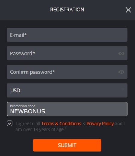Click the checkmark icon beside agreement text

pos(10,123)
